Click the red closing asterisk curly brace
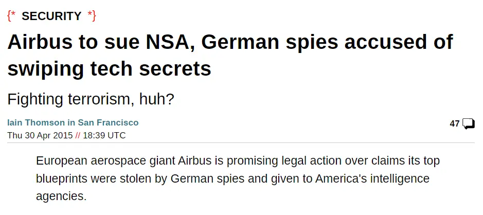483x215 pixels. click(x=92, y=15)
